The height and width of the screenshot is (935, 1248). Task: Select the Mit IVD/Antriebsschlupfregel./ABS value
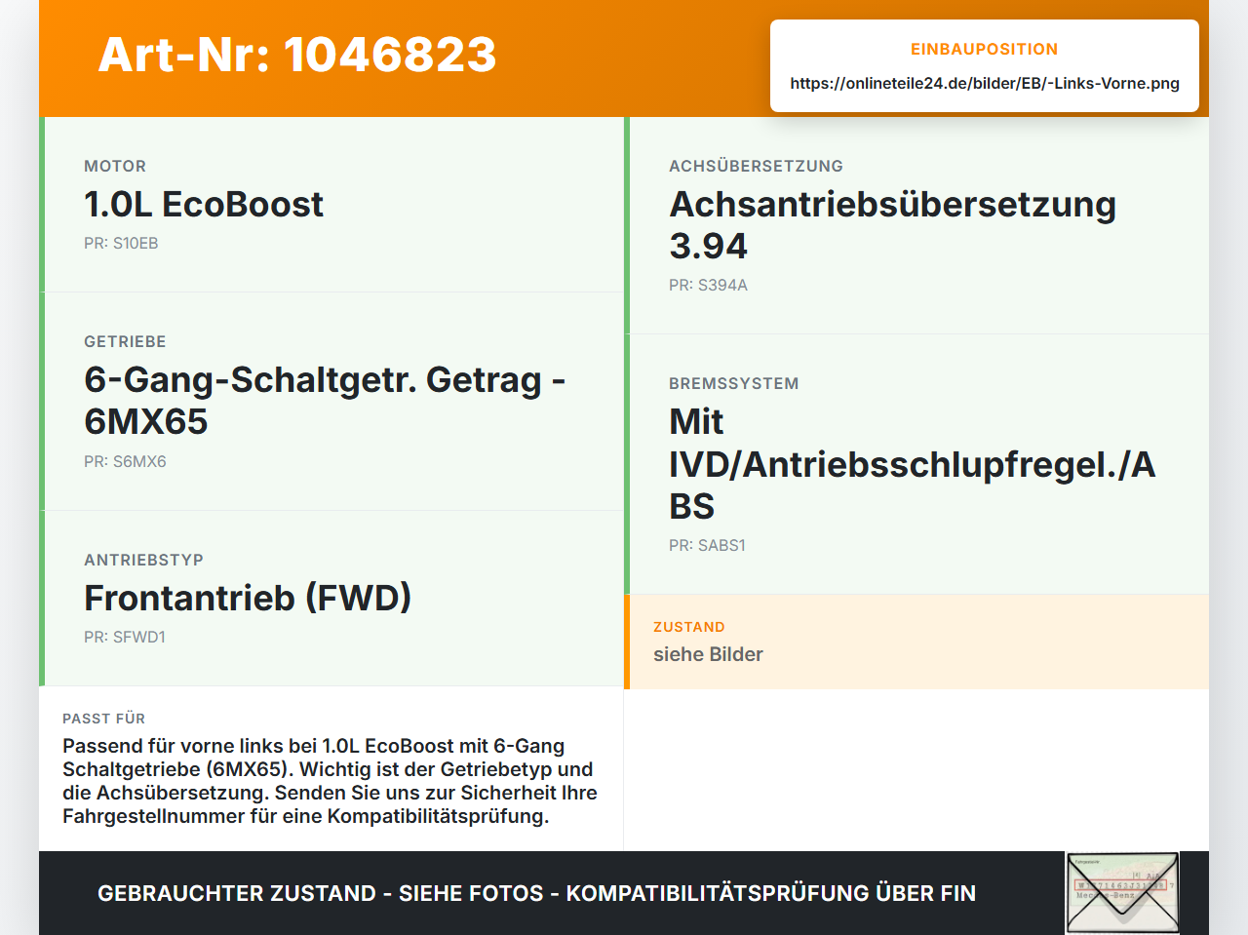click(x=912, y=463)
